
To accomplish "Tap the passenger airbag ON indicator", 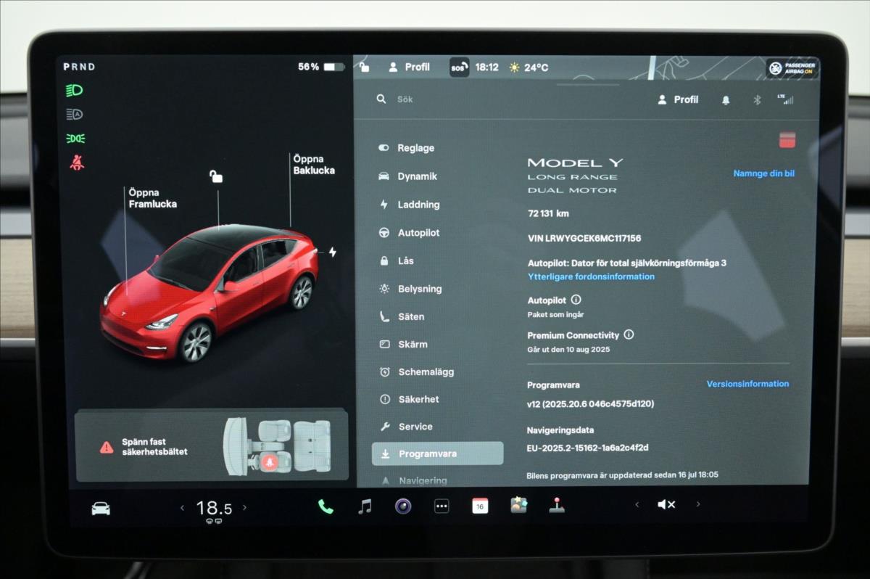I will (x=792, y=68).
